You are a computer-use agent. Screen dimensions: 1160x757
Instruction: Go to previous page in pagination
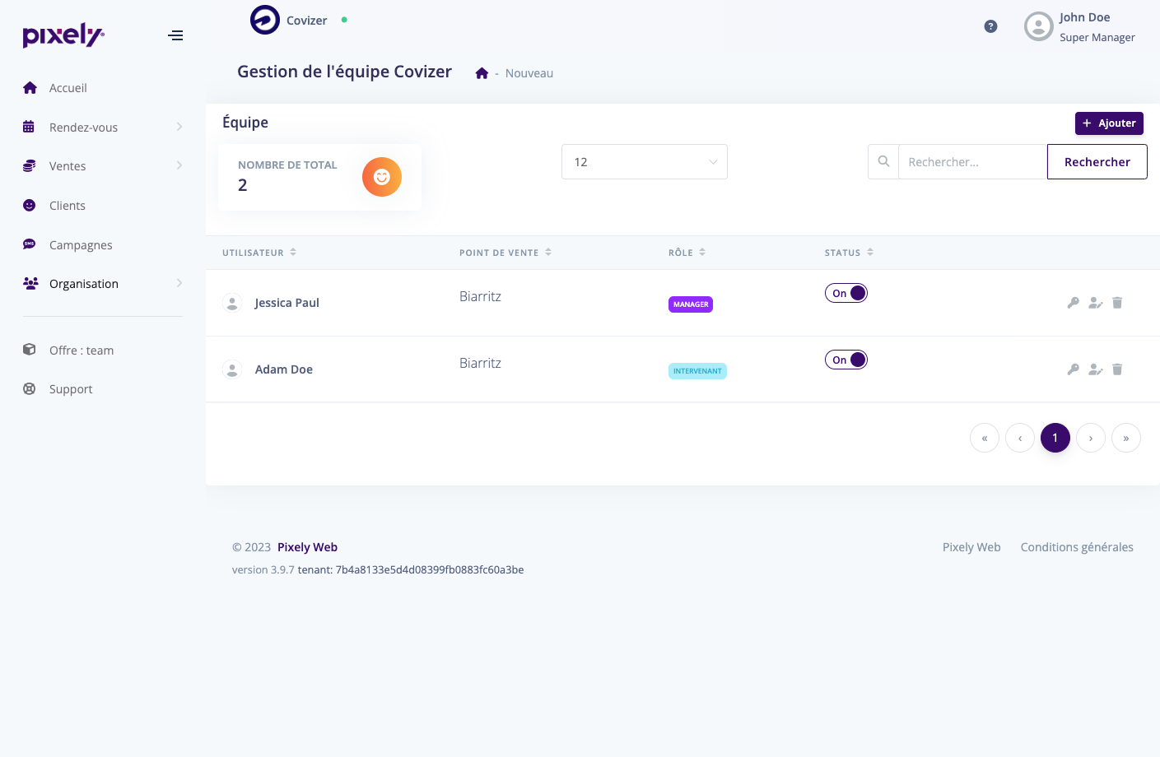coord(1020,438)
